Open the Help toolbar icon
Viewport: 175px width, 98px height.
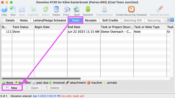click(x=4, y=9)
